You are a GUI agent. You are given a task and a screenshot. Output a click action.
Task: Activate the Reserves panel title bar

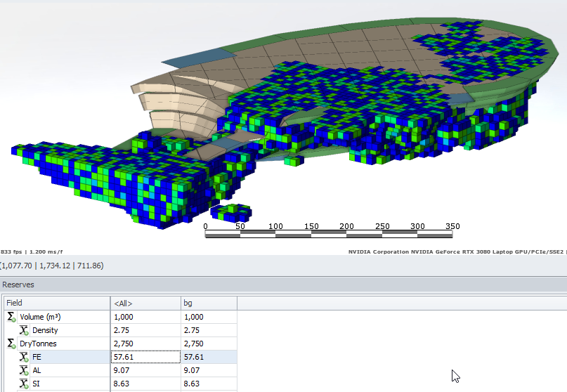tap(281, 285)
